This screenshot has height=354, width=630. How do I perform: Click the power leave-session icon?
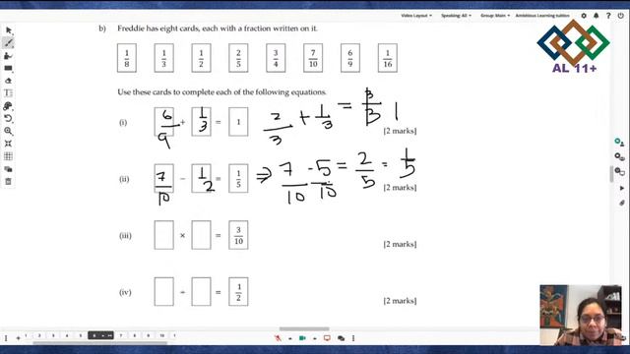point(621,16)
